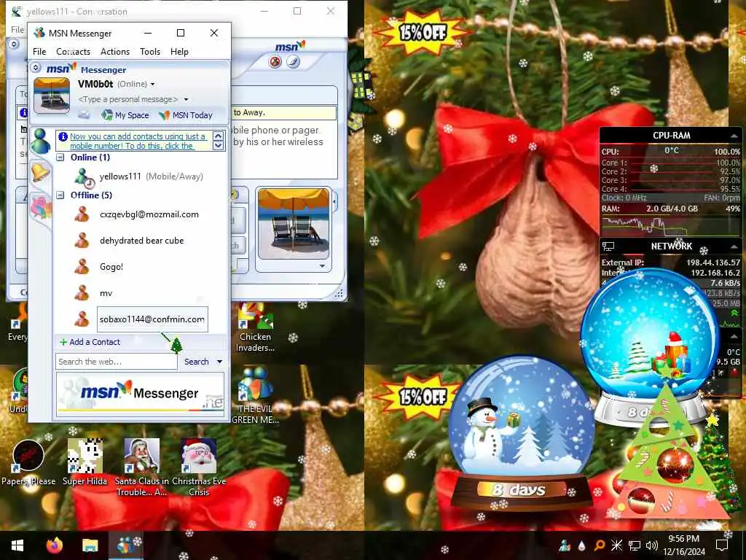Open the Super Hilda desktop shortcut
The height and width of the screenshot is (560, 746).
click(85, 462)
